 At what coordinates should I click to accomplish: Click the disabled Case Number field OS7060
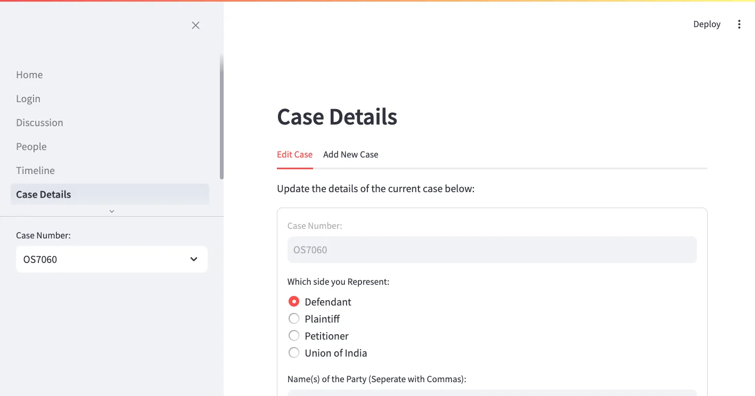492,250
